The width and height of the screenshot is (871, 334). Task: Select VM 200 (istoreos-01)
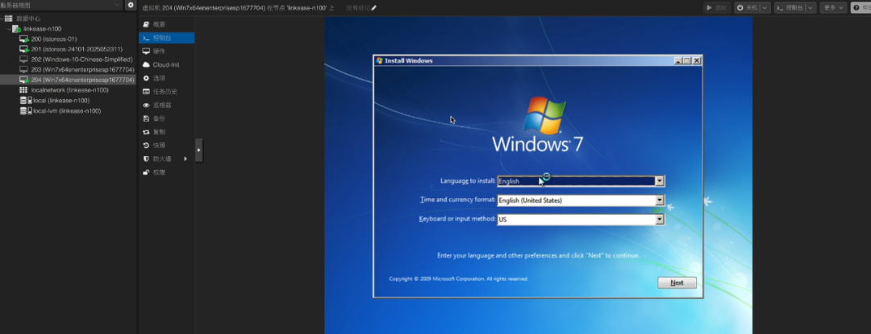pyautogui.click(x=69, y=39)
